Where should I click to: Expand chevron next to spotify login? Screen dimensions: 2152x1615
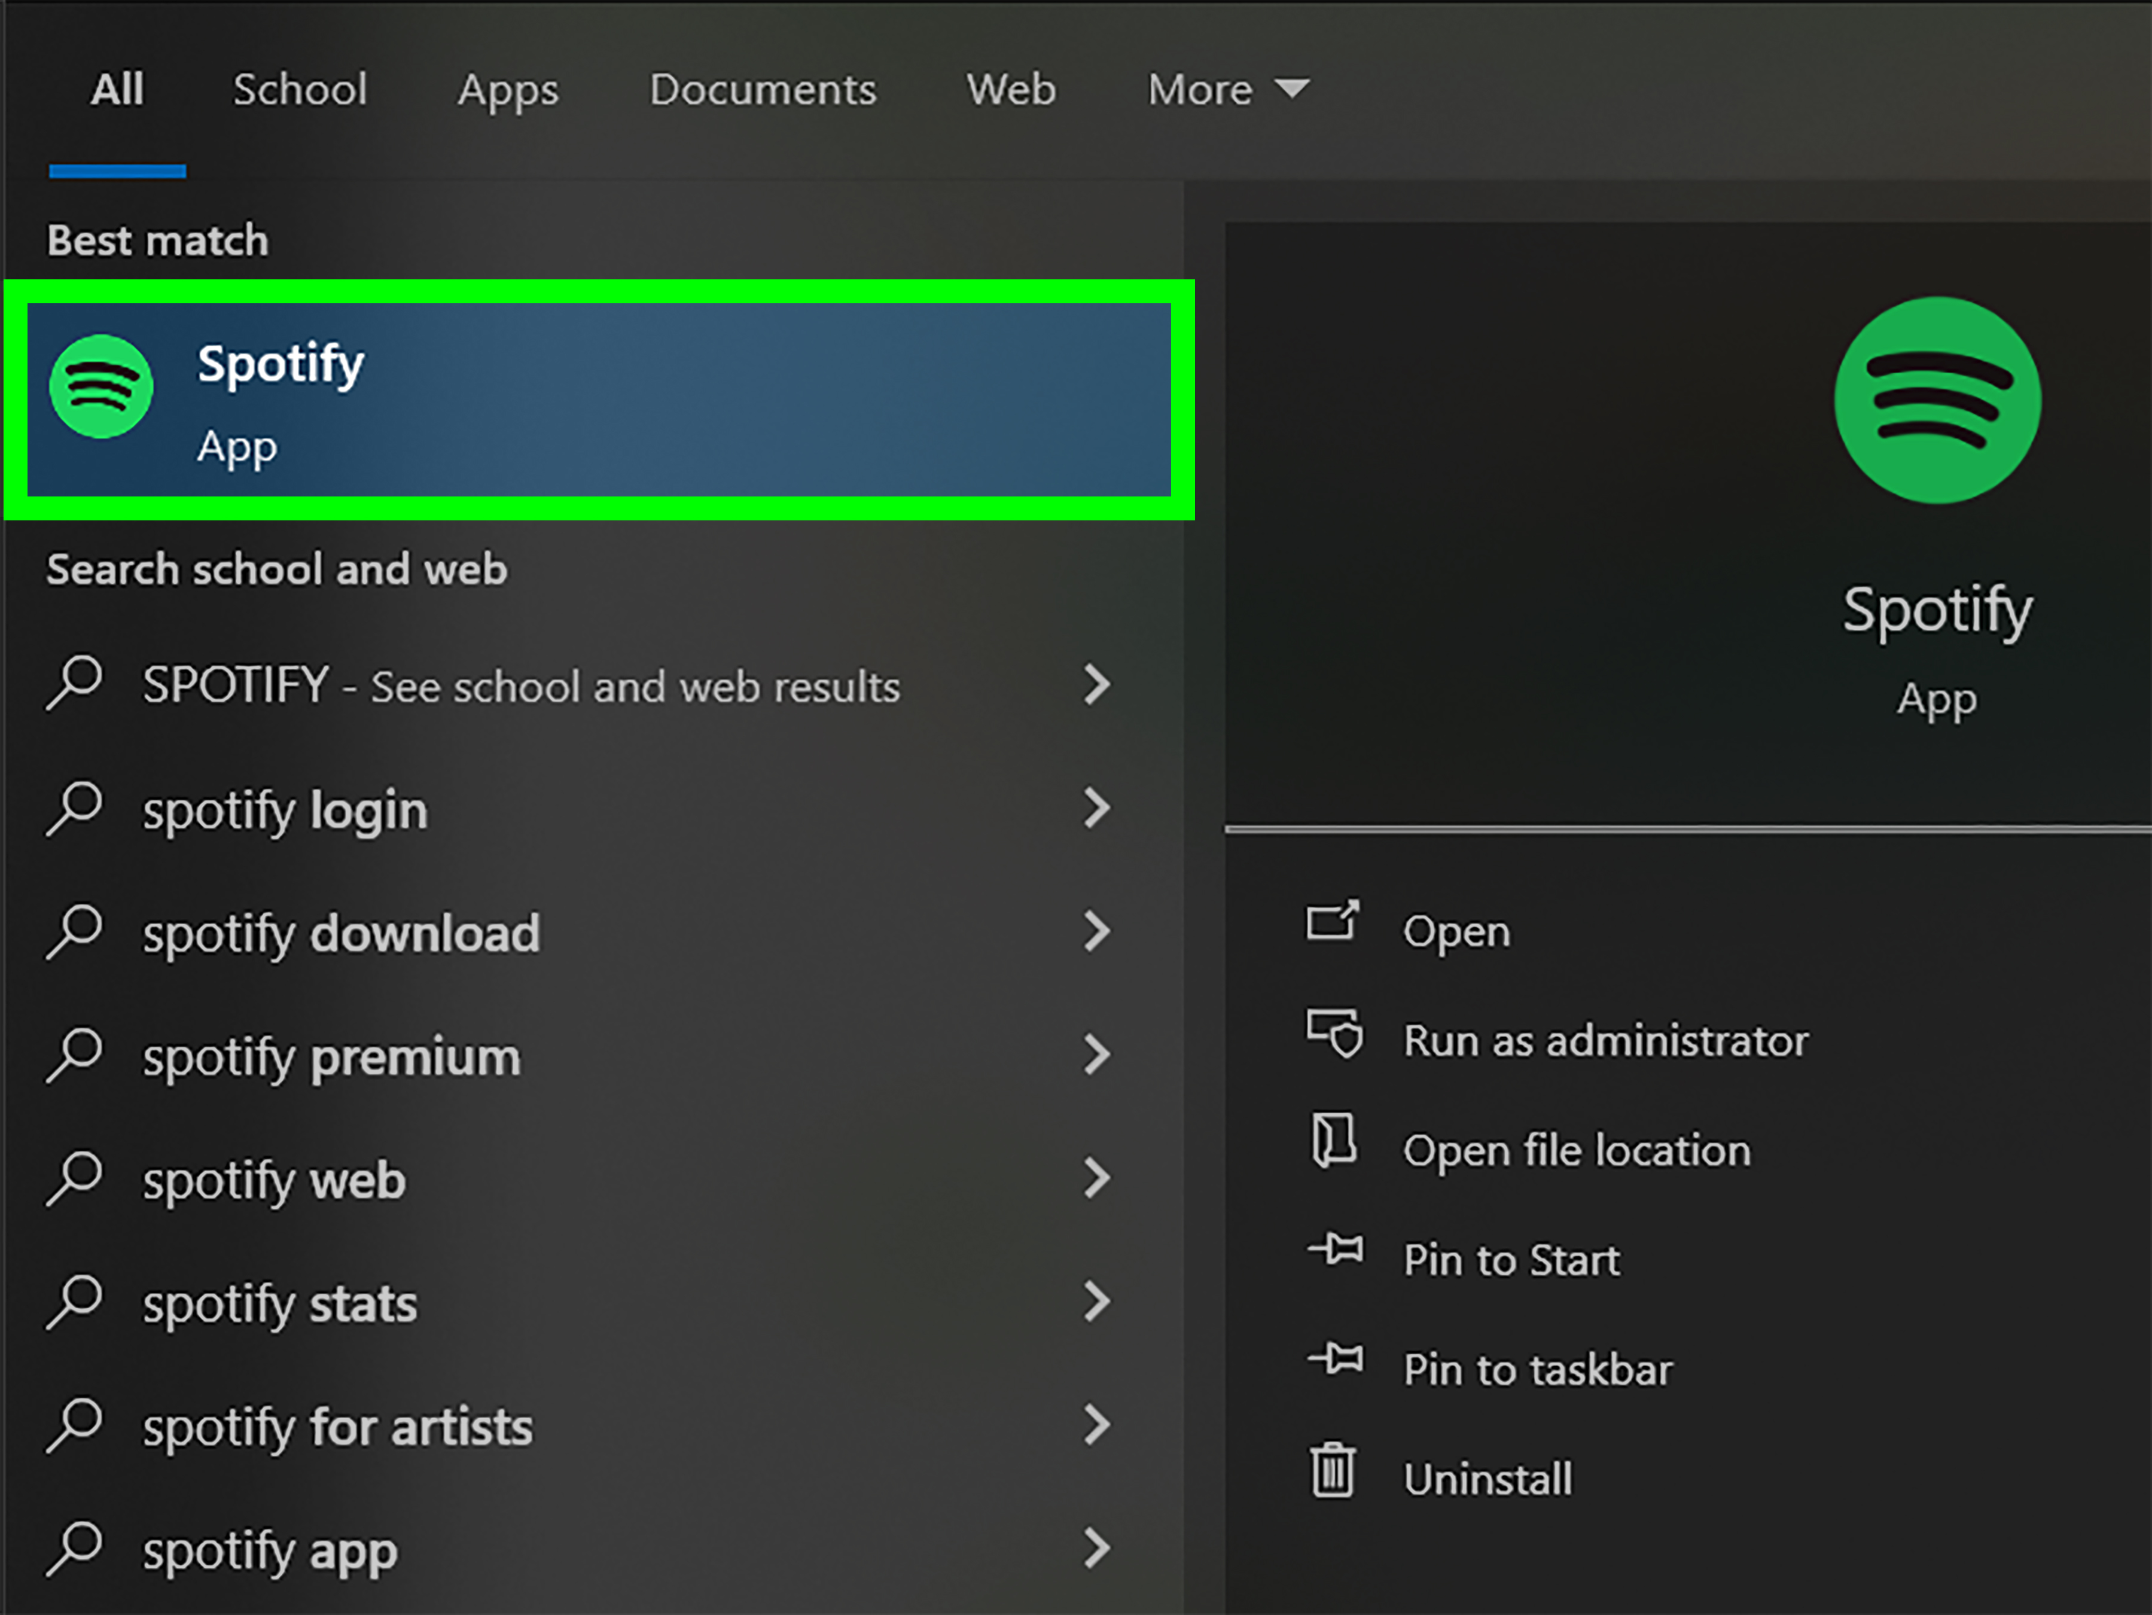[1096, 807]
